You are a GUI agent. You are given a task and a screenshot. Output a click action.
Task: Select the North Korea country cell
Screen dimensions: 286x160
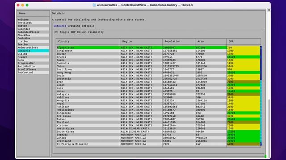click(88, 128)
